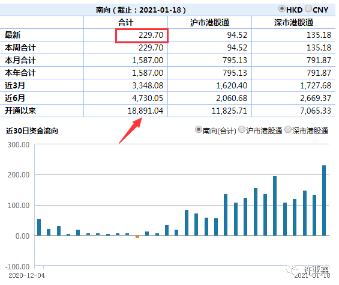
Task: Choose 沪市港股通 chart radio option
Action: click(x=241, y=130)
